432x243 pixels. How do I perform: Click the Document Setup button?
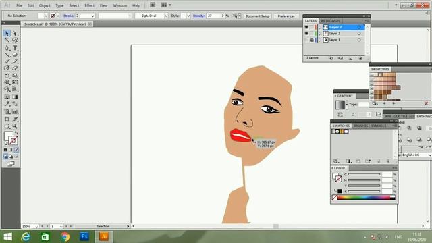(x=257, y=16)
